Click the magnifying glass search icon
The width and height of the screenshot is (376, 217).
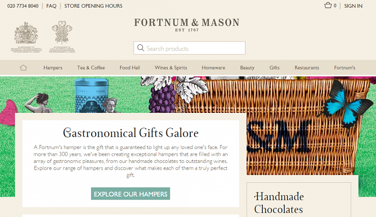coord(141,48)
